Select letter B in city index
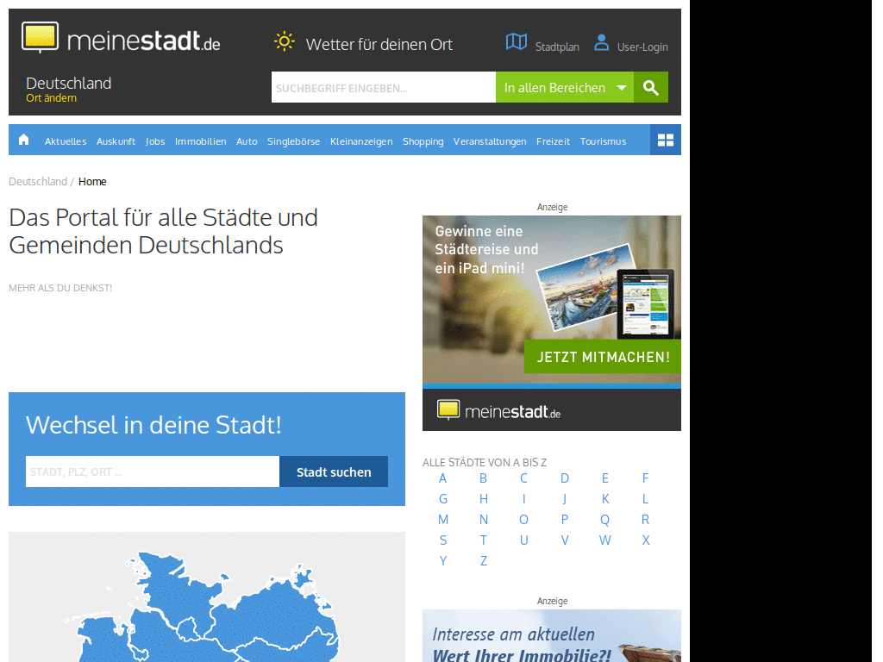This screenshot has width=883, height=662. (x=483, y=478)
